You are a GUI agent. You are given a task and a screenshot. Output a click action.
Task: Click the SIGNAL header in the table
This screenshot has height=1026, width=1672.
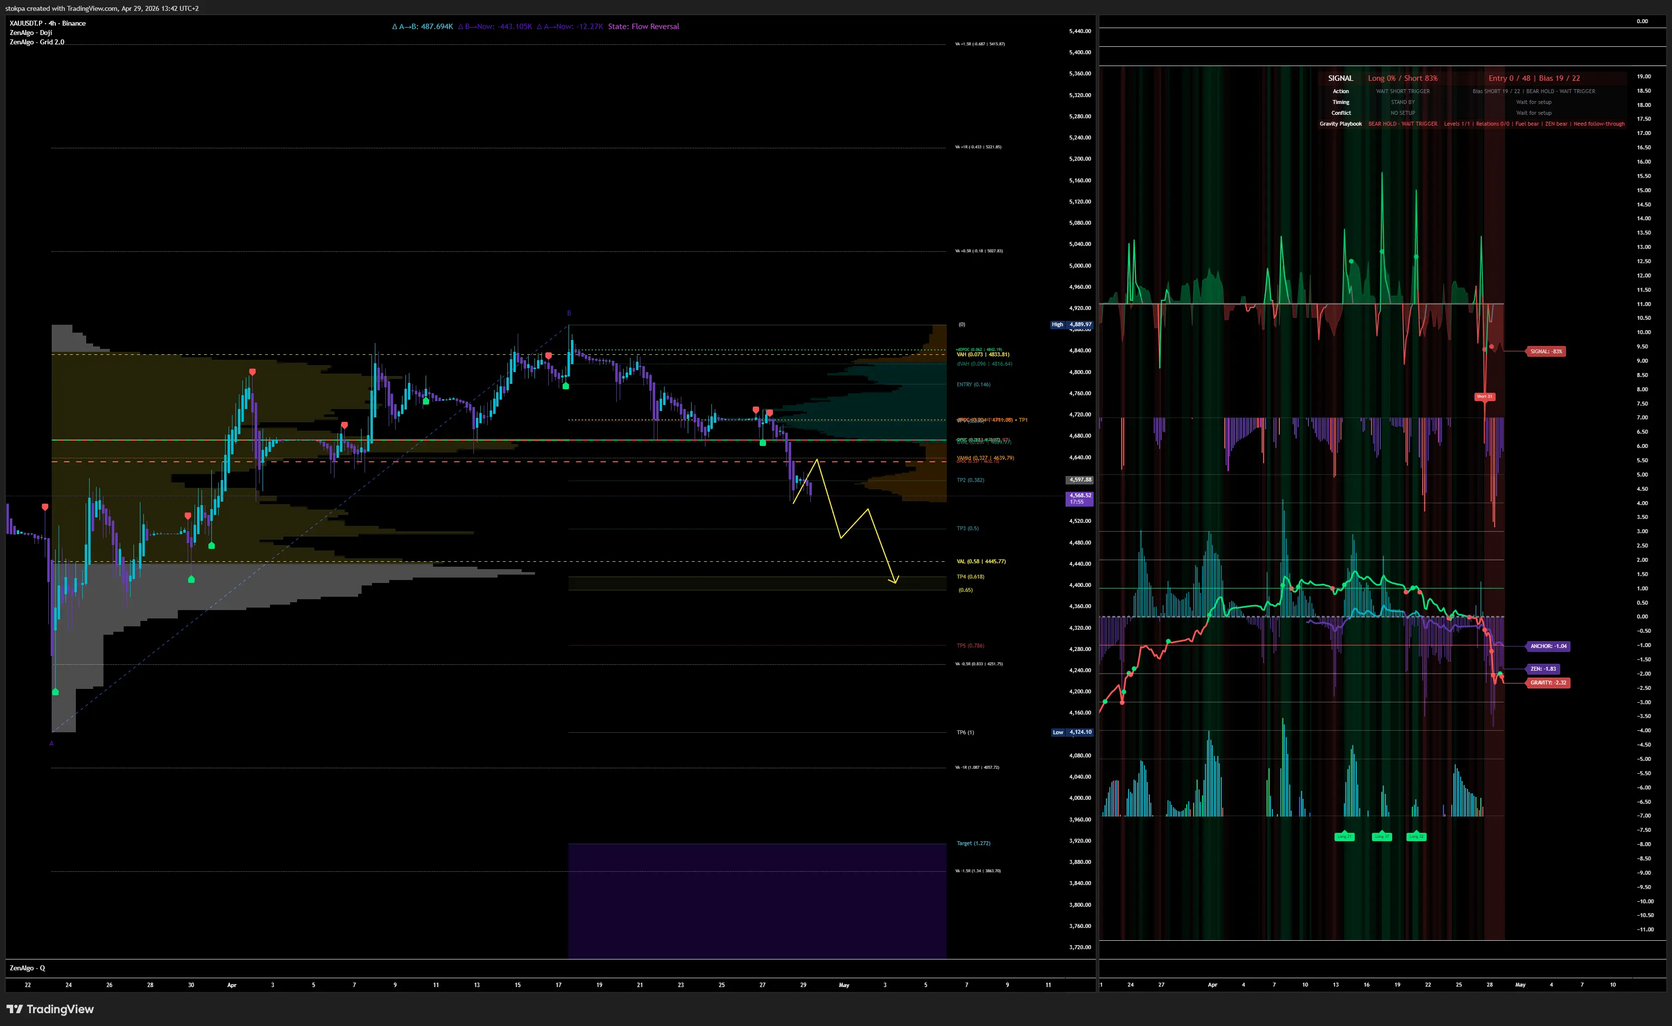[1340, 78]
